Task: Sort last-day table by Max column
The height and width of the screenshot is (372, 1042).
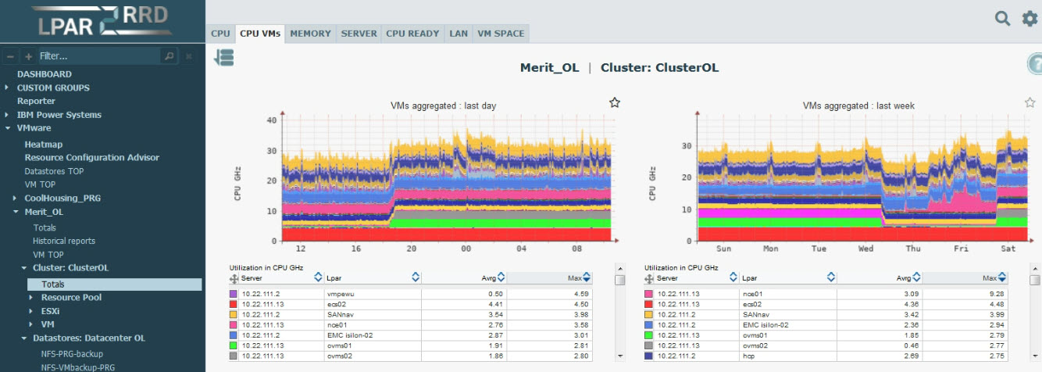Action: (587, 277)
